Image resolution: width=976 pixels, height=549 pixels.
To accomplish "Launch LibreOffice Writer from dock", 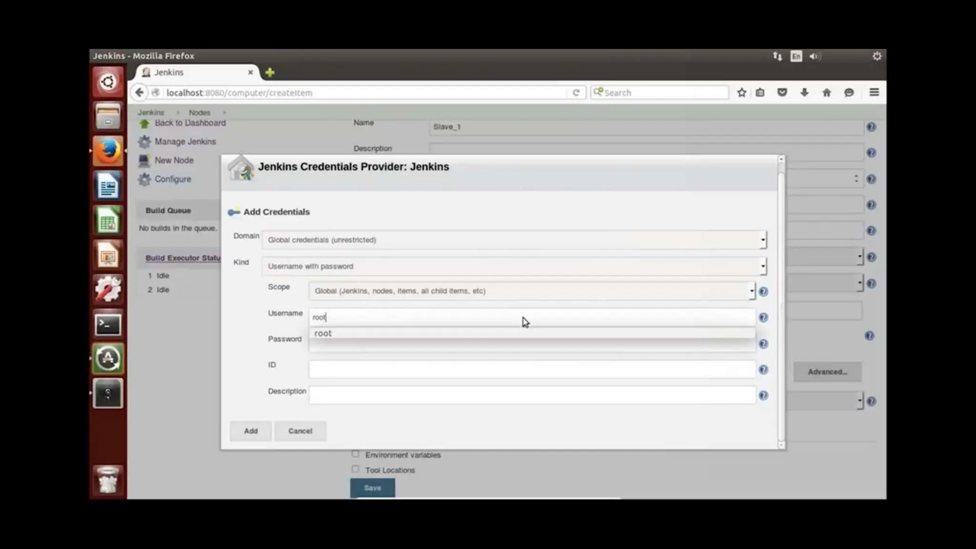I will (x=108, y=185).
